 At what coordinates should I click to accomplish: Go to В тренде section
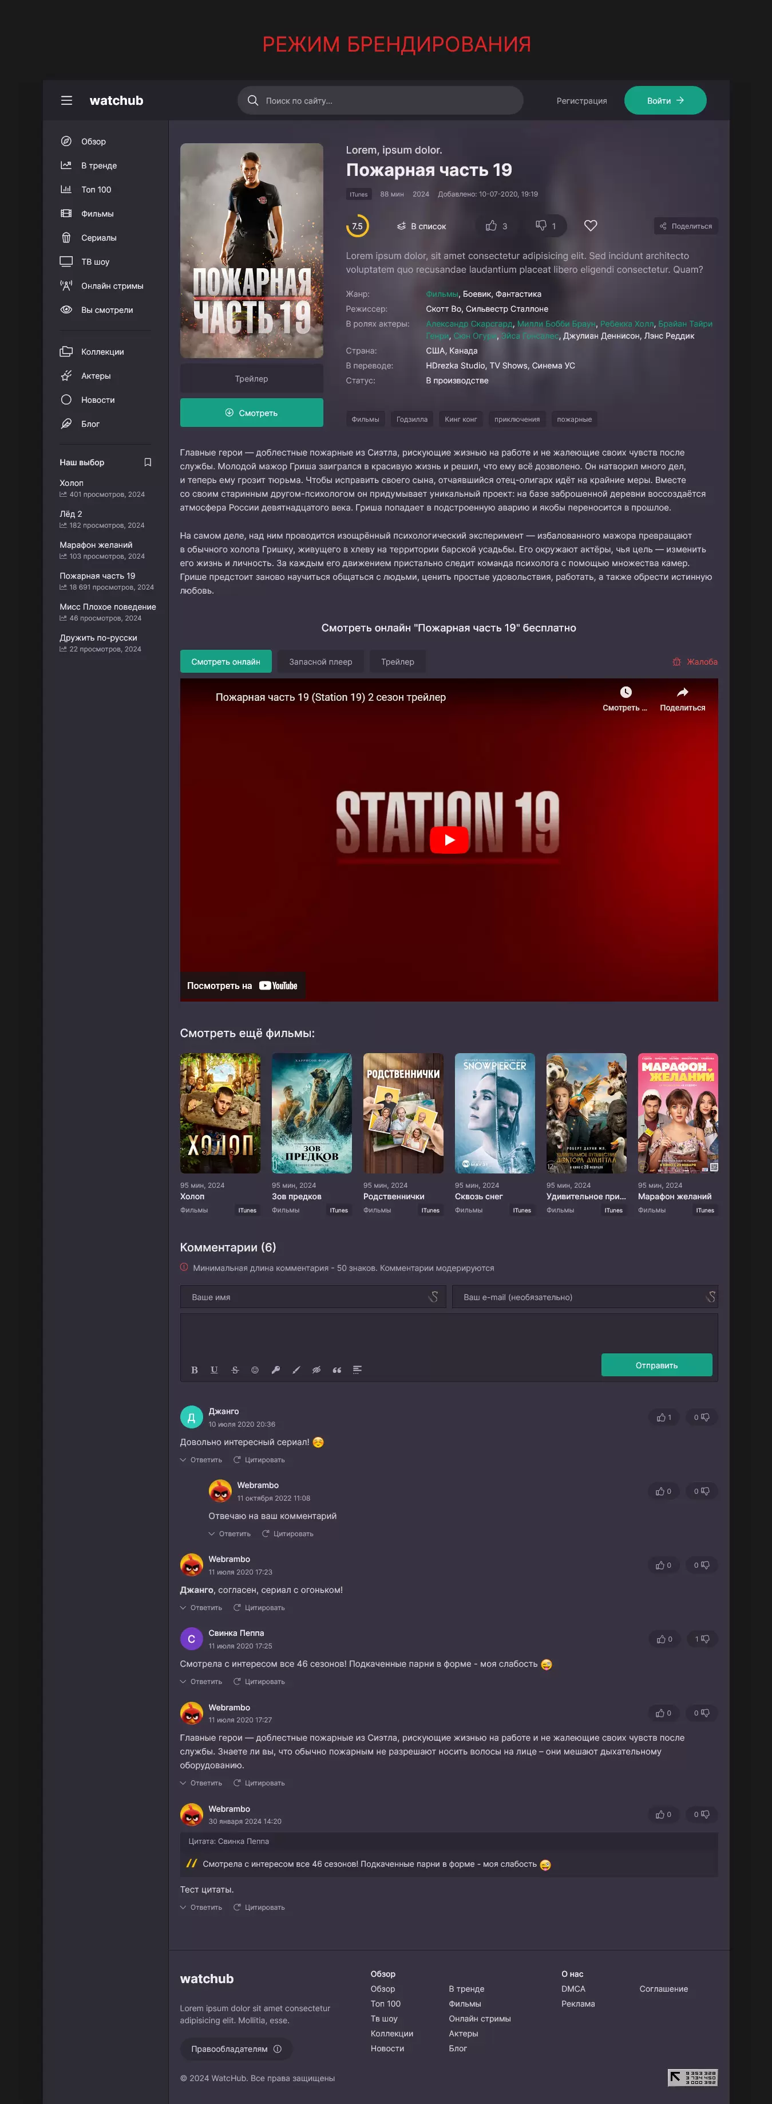pos(99,166)
